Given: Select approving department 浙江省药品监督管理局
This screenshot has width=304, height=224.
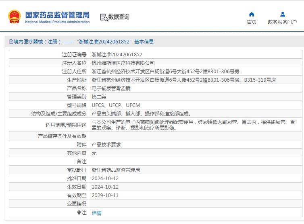Looking at the screenshot, I should coord(116,170).
